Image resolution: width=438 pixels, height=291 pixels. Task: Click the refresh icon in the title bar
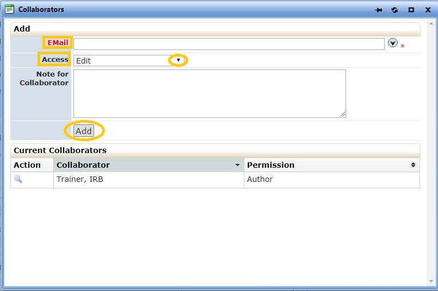coord(394,10)
